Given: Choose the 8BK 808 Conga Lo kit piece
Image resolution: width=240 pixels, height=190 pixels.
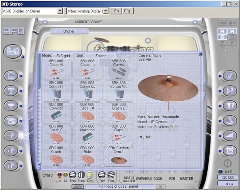Looking at the screenshot, I should pos(87,91).
